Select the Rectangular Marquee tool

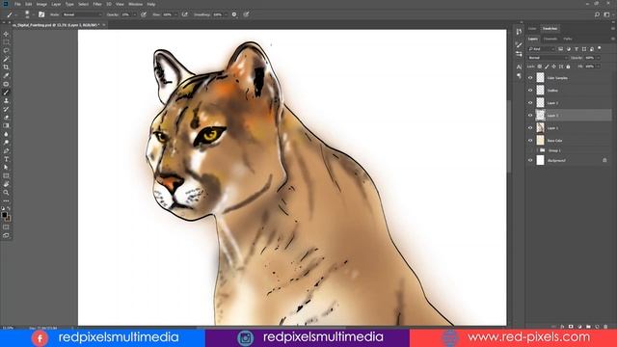pos(6,42)
